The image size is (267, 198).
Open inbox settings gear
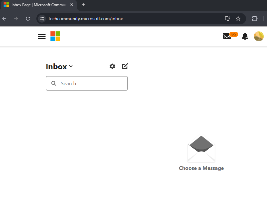112,66
